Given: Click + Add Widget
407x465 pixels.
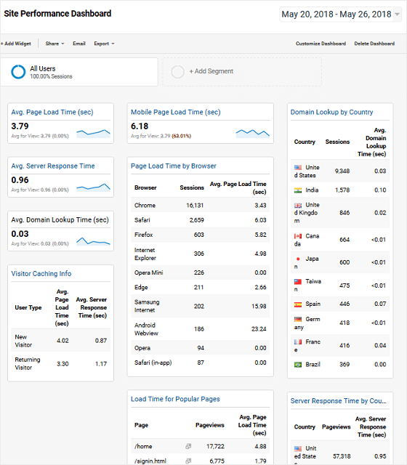Looking at the screenshot, I should 16,44.
